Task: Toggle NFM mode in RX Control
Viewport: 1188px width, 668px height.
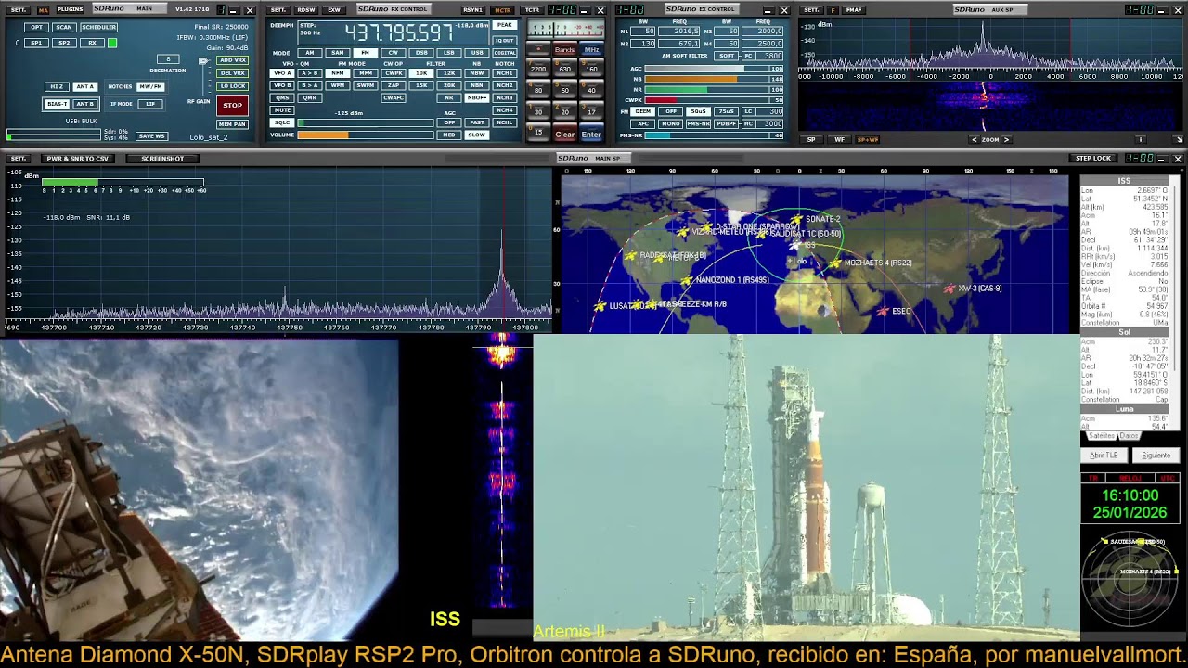Action: (x=338, y=73)
